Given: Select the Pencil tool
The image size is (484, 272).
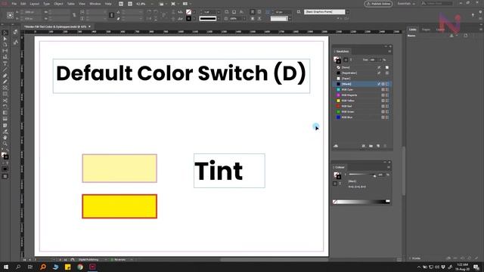Looking at the screenshot, I should (5, 82).
